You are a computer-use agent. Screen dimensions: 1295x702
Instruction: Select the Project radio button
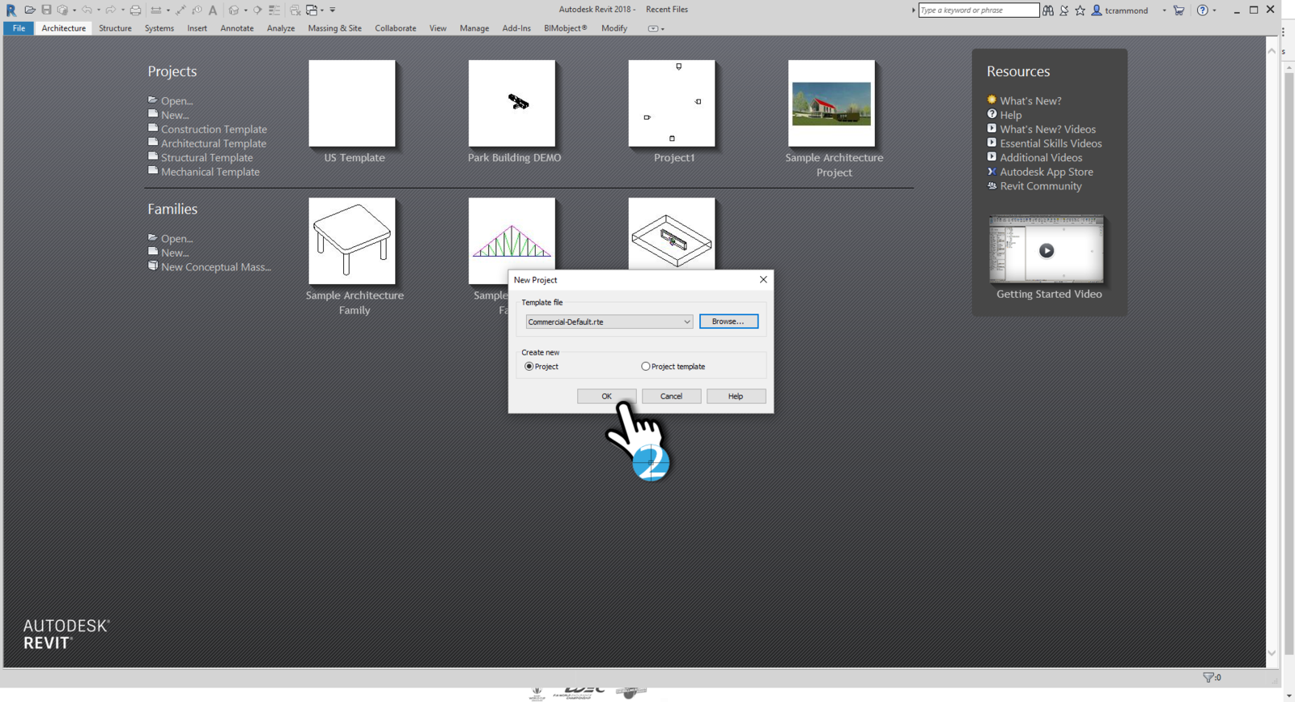529,366
